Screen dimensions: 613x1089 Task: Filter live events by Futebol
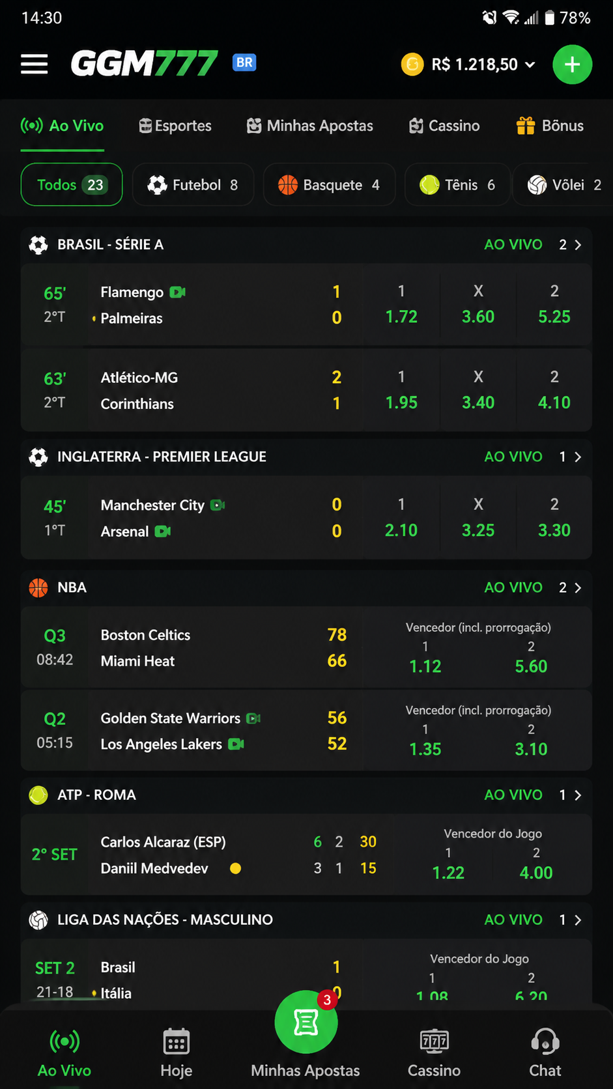pos(193,184)
